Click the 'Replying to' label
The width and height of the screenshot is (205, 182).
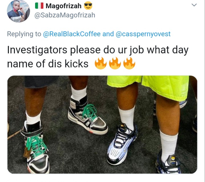24,34
